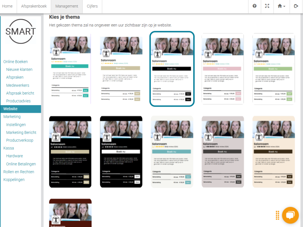Screen dimensions: 303x227
Task: Click the orange dotted grip beside chat
Action: point(278,215)
